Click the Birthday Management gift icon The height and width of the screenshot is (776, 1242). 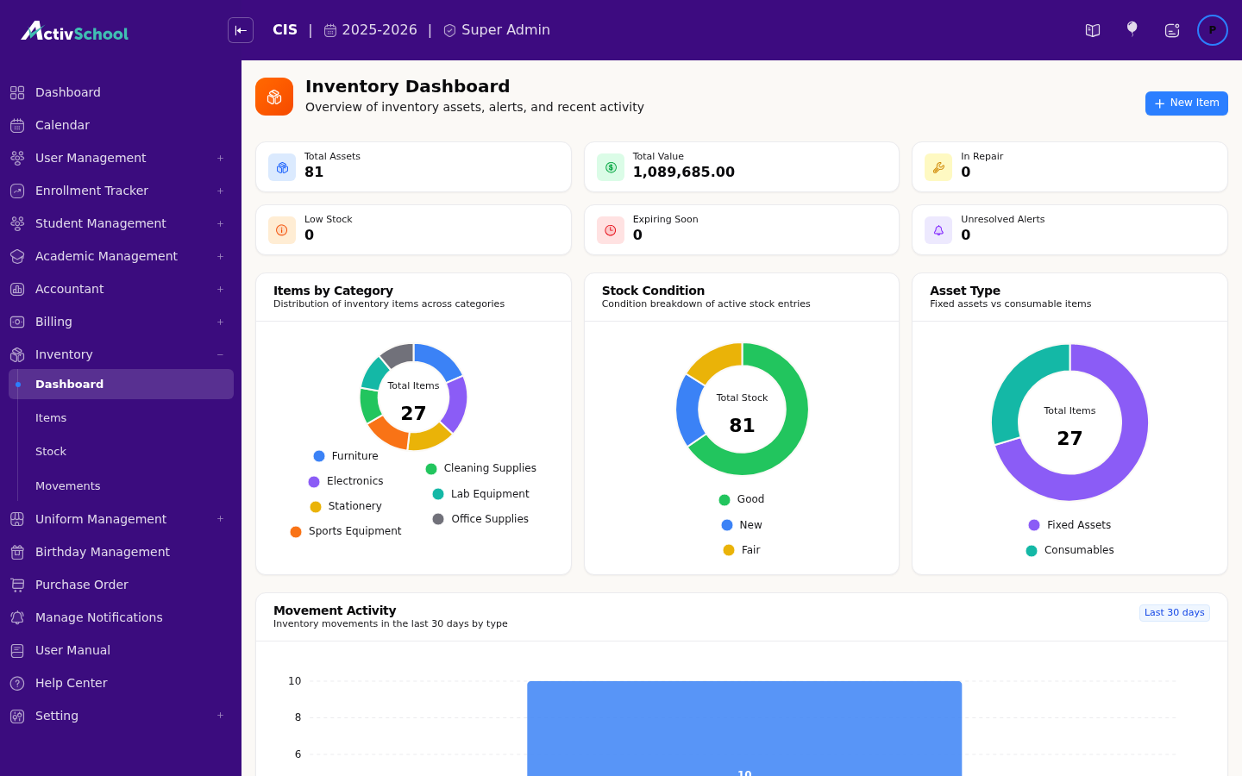point(17,552)
